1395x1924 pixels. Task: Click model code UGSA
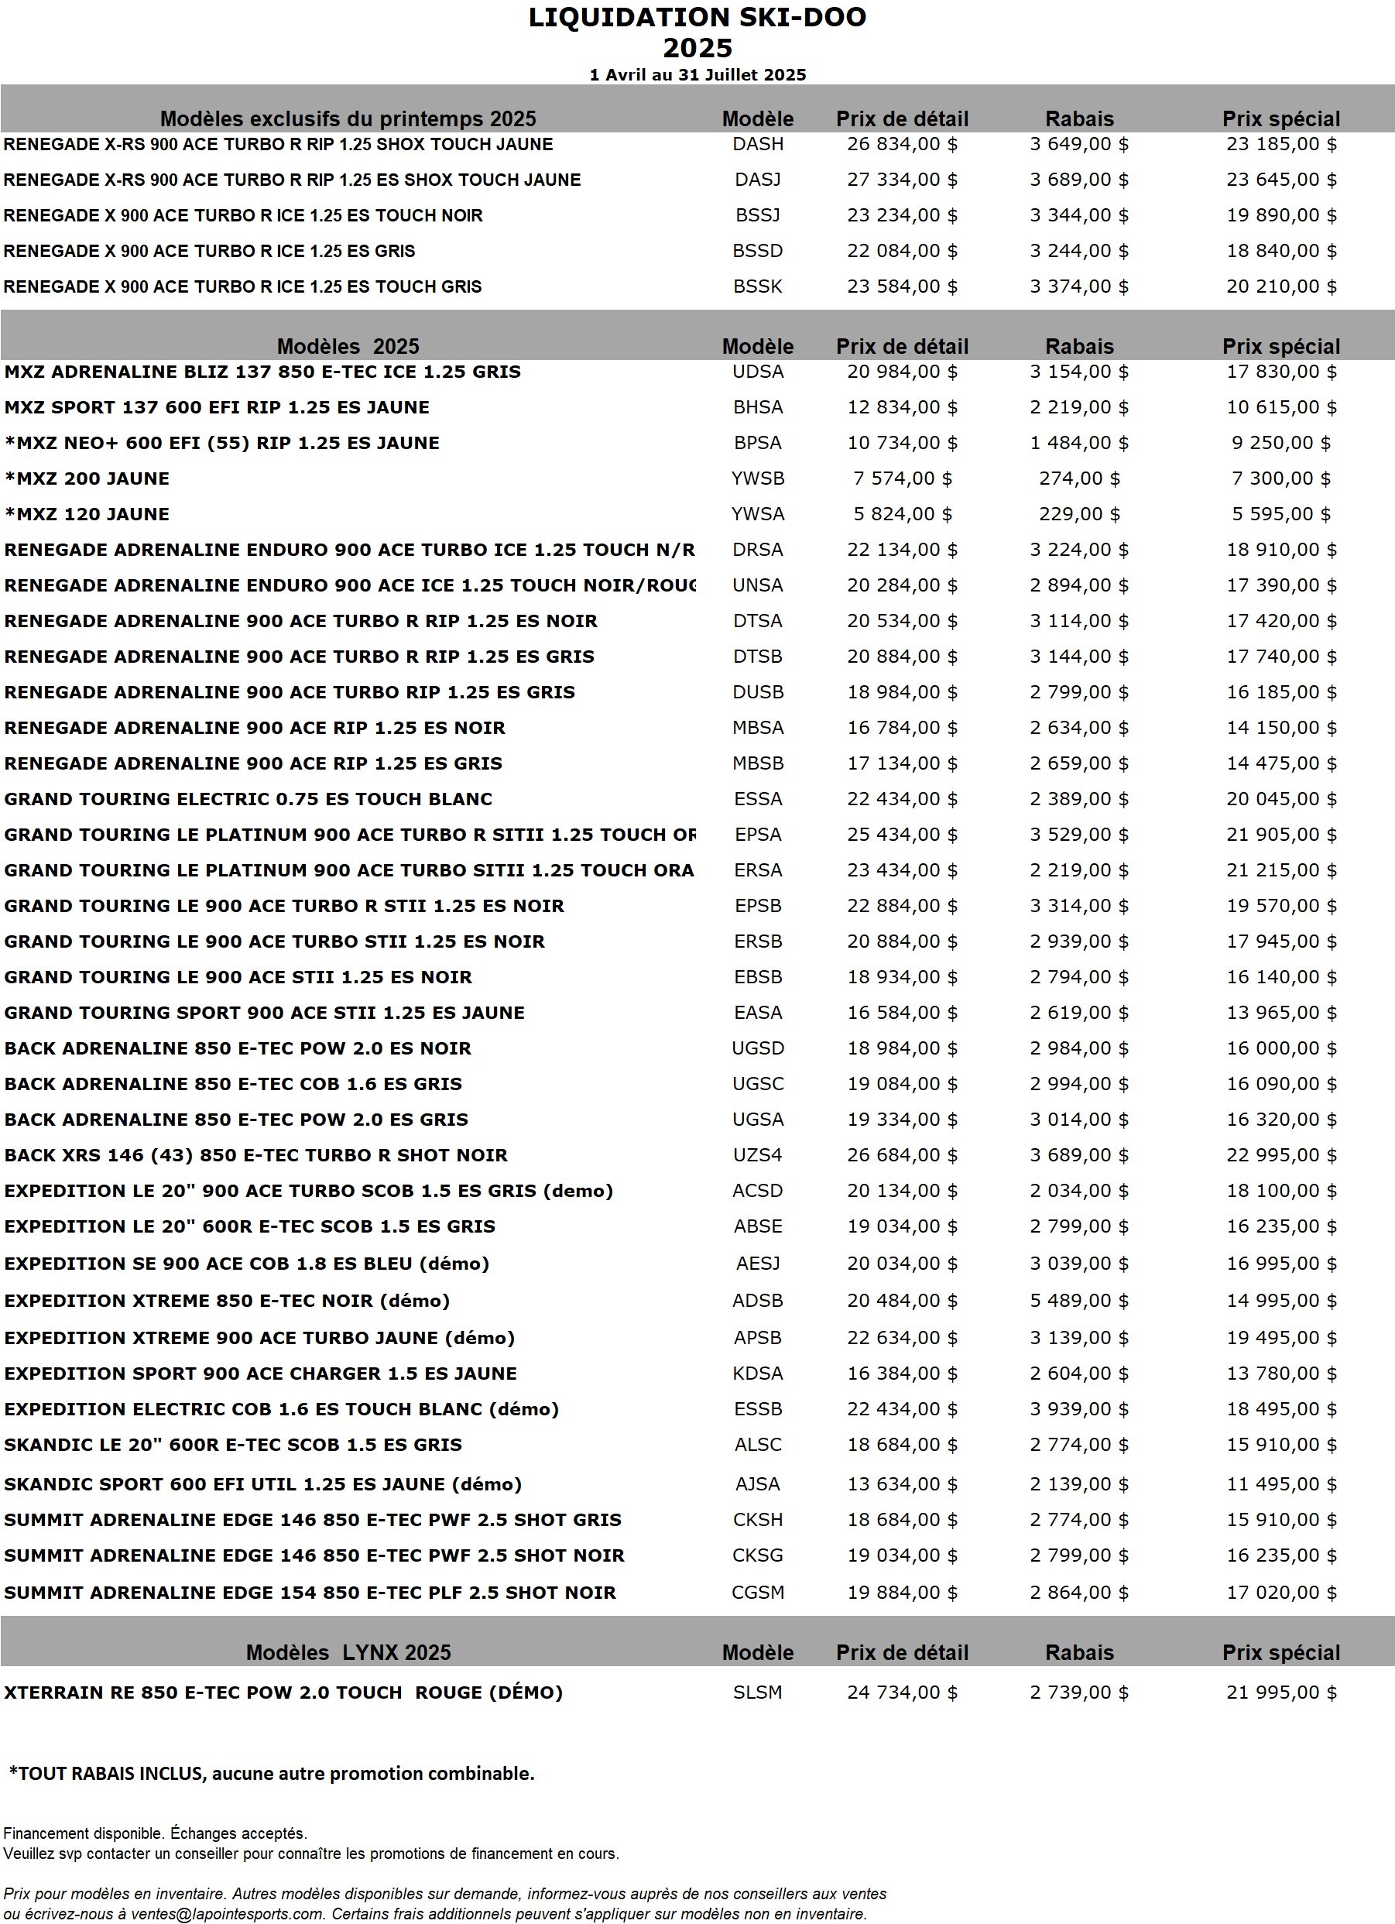pyautogui.click(x=757, y=1120)
